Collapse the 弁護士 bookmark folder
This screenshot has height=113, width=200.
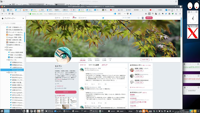pyautogui.click(x=5, y=50)
